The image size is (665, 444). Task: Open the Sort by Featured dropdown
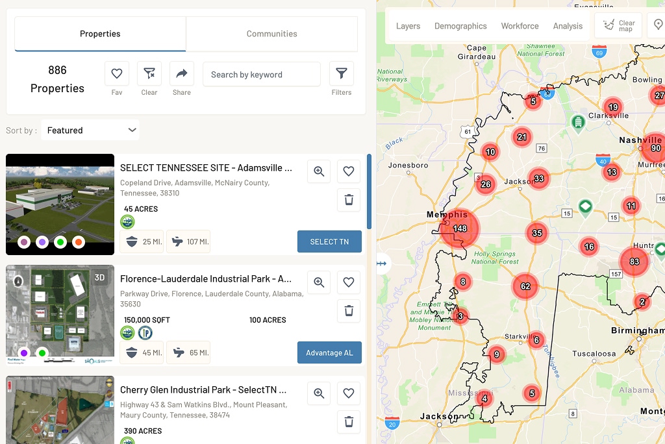[90, 130]
